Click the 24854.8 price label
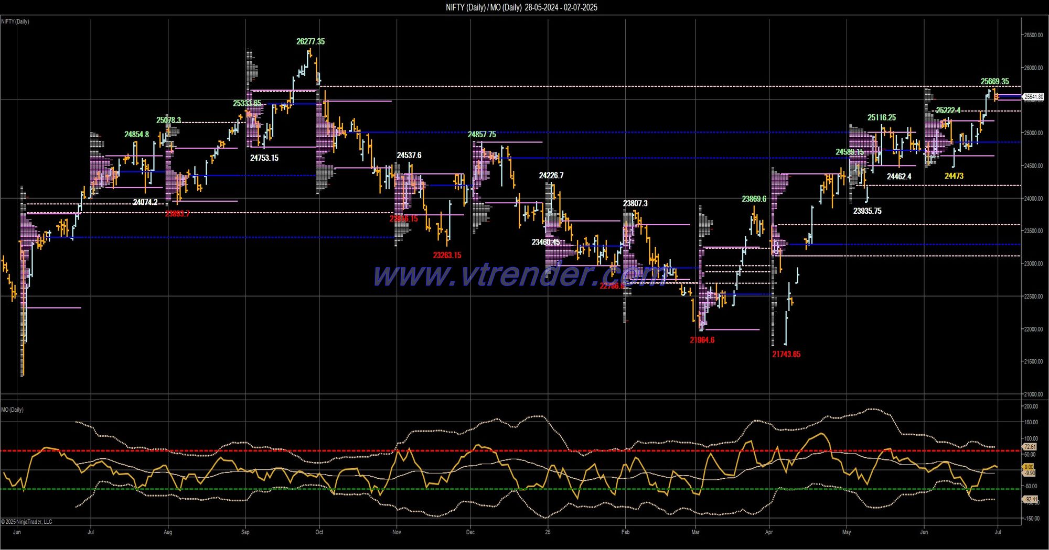The image size is (1049, 550). (x=136, y=135)
